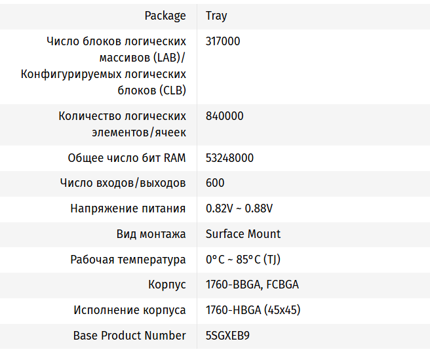Click the 840000 logic elements value
430x356 pixels.
click(224, 116)
